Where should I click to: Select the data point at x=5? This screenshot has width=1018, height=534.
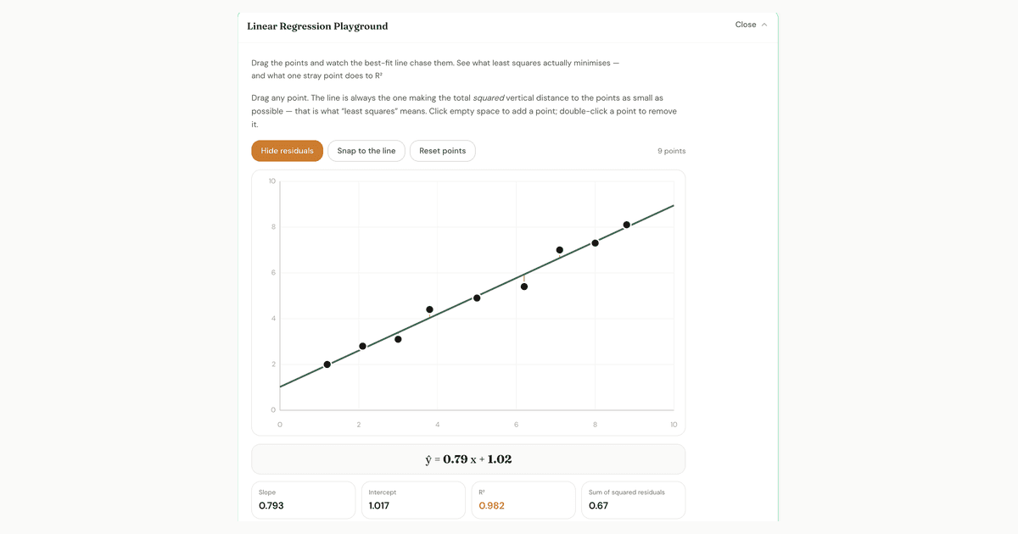pyautogui.click(x=477, y=298)
